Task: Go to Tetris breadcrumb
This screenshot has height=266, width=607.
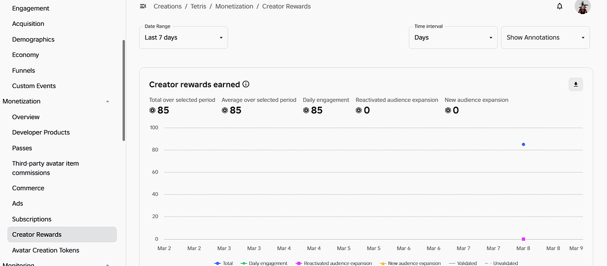Action: [198, 6]
